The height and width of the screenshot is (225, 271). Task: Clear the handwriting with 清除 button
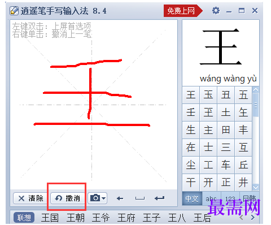tap(30, 198)
